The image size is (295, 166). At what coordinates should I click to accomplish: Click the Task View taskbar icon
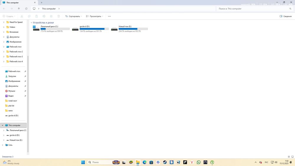tap(124, 162)
